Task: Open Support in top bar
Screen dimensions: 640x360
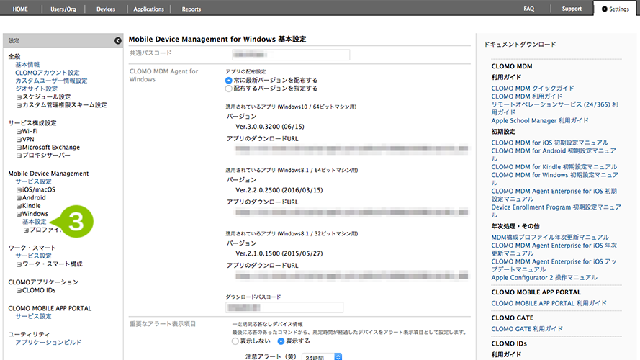Action: click(x=572, y=9)
